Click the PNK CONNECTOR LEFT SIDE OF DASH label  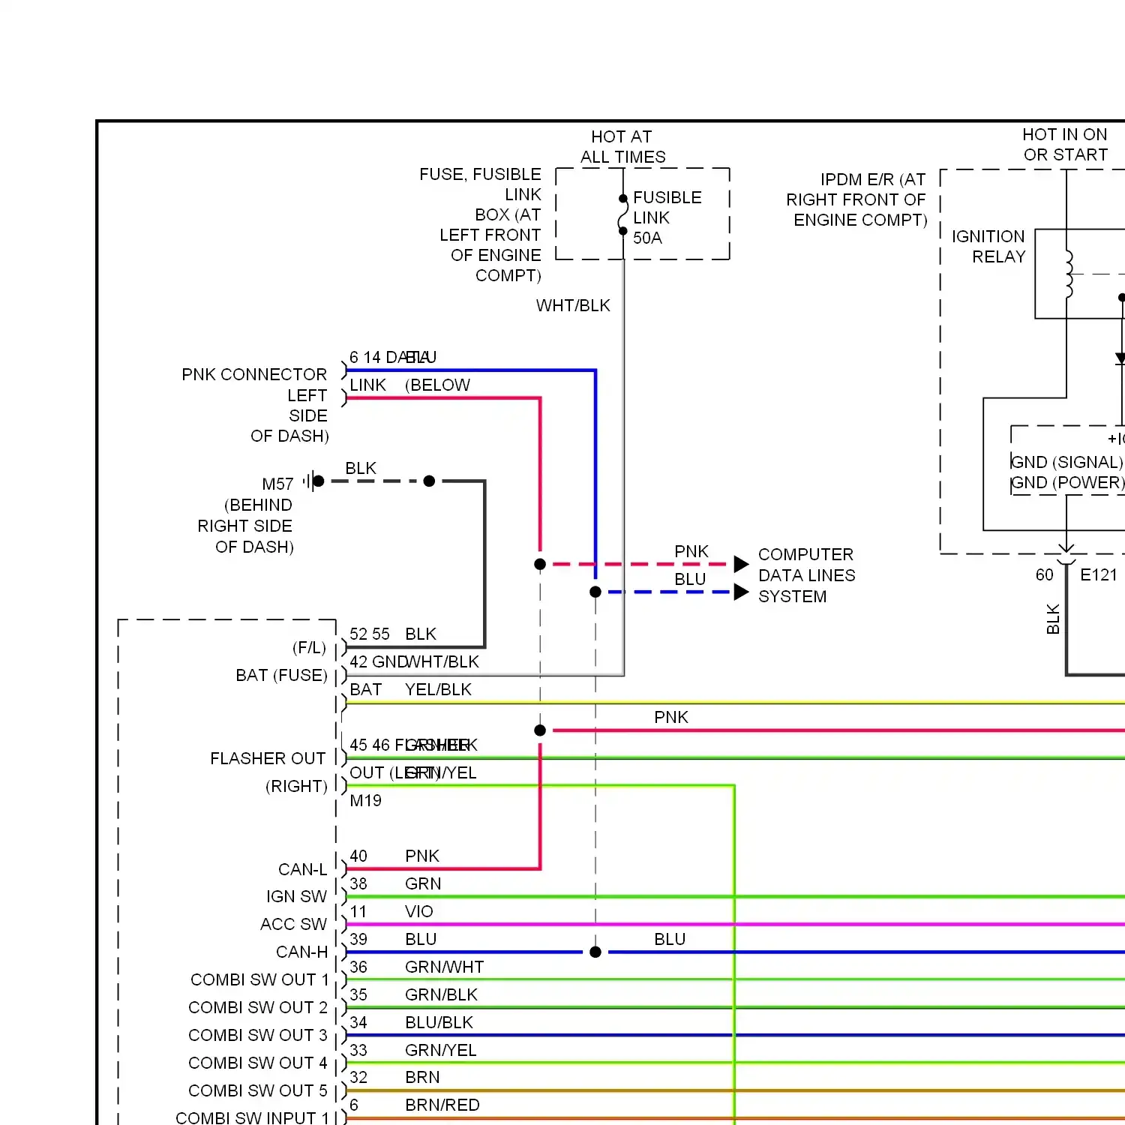pyautogui.click(x=255, y=405)
